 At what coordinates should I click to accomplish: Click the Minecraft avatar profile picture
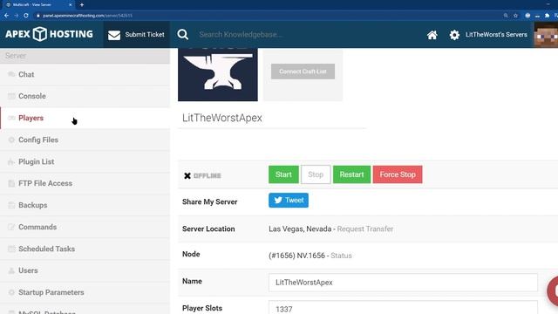(546, 35)
